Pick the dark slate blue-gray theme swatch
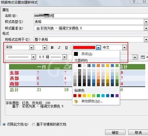The image size is (148, 136). 89,65
